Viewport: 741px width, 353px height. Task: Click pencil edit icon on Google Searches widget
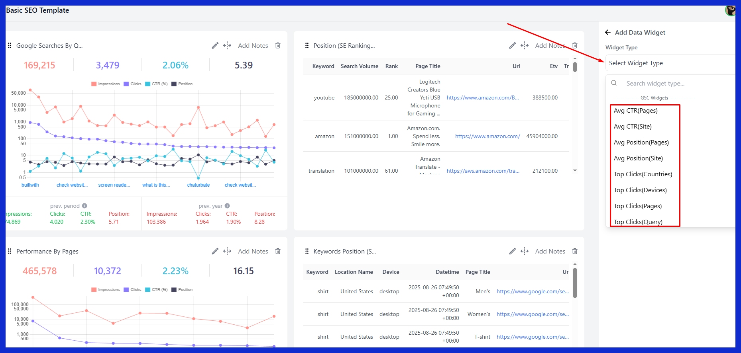(x=215, y=46)
